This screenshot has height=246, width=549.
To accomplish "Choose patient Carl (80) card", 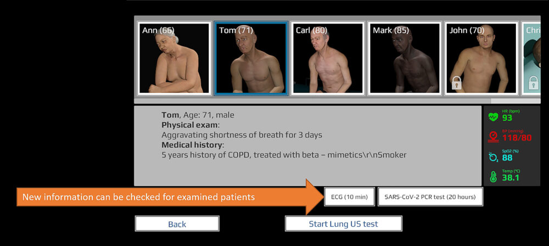I will pos(328,58).
